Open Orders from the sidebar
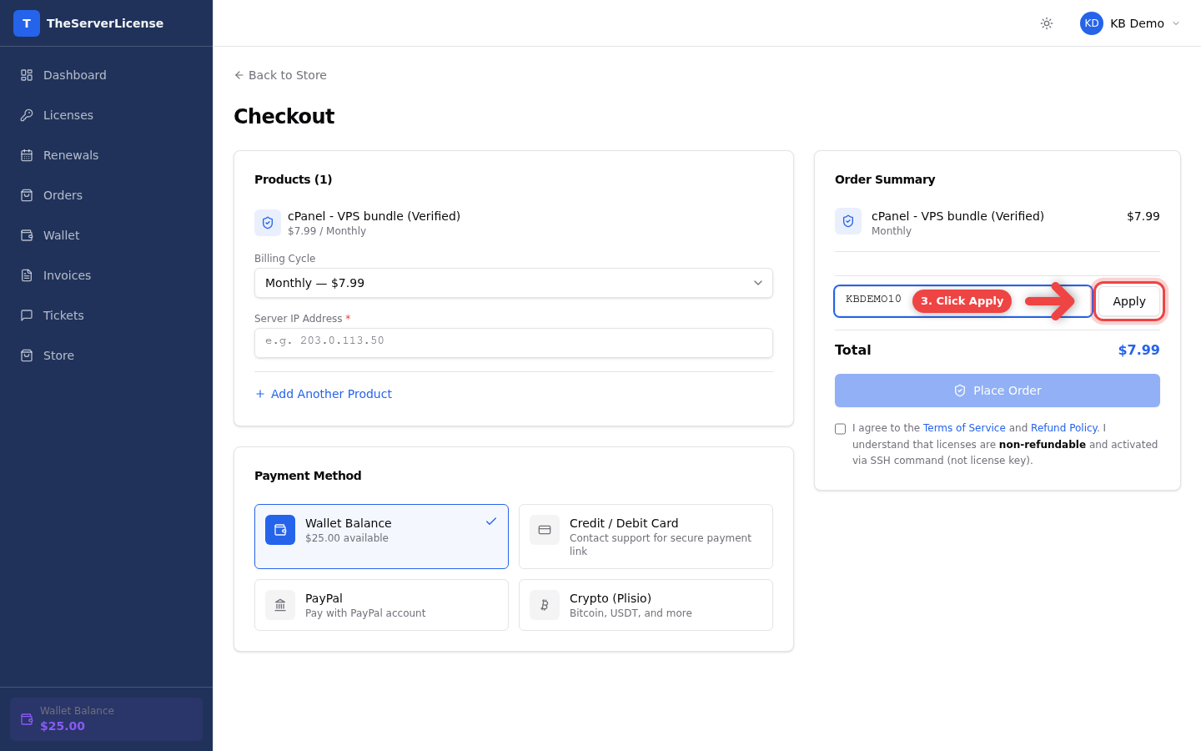This screenshot has width=1201, height=751. (x=106, y=195)
